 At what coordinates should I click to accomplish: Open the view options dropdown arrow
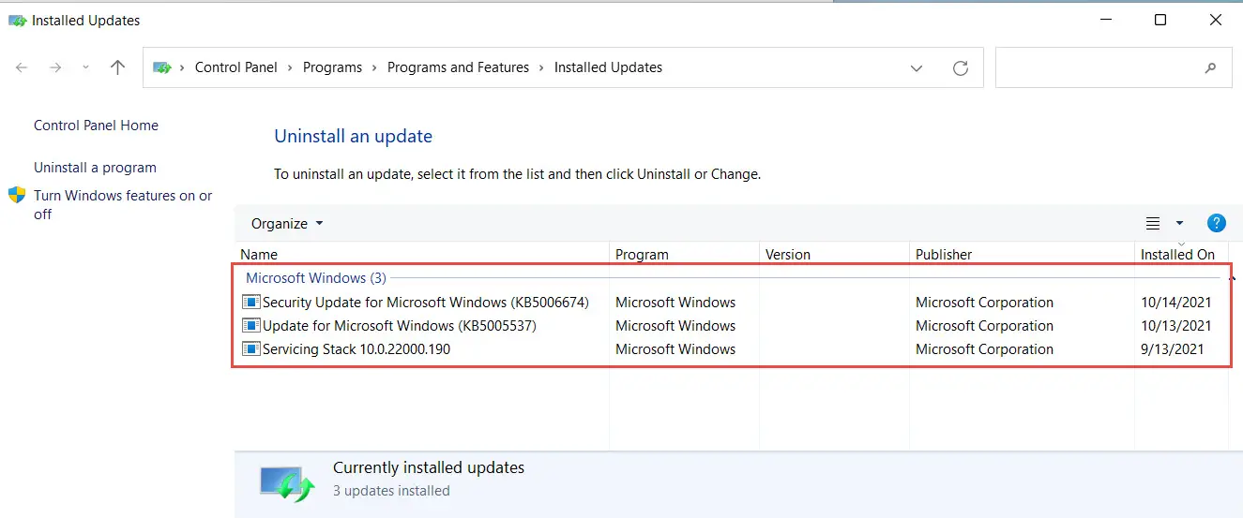(1179, 223)
